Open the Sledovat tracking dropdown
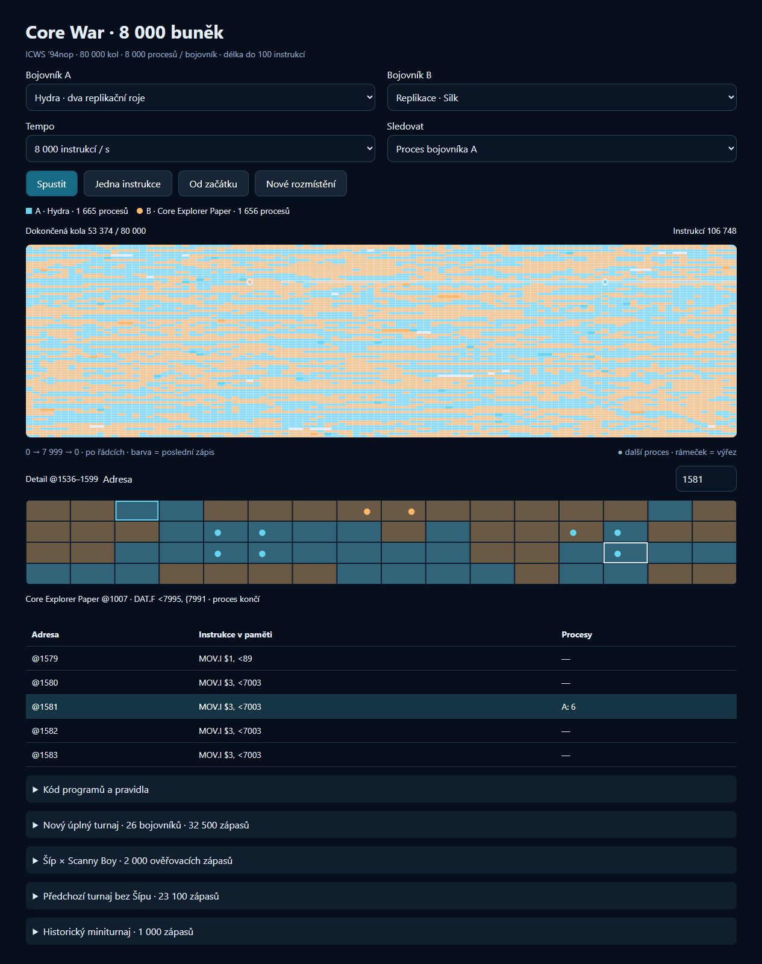This screenshot has width=762, height=964. coord(561,149)
